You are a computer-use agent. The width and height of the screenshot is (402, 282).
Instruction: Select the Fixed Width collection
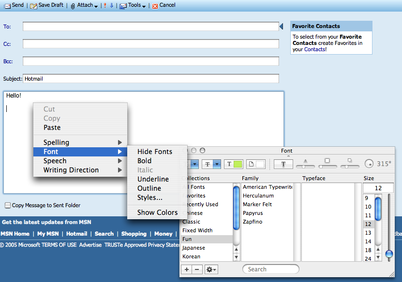tap(207, 230)
